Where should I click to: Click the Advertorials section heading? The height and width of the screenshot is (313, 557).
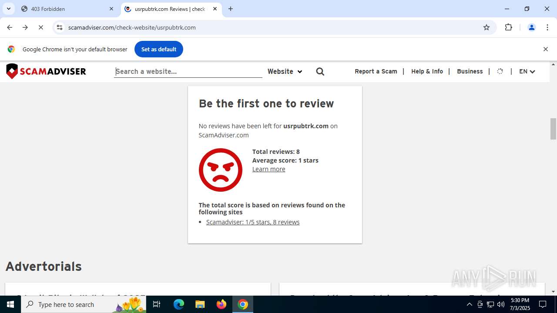coord(44,266)
